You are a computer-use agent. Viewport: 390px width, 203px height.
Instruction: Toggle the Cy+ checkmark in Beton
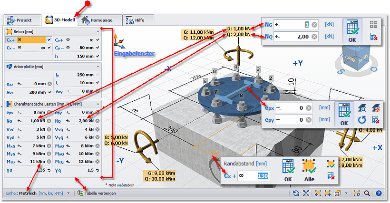click(97, 40)
